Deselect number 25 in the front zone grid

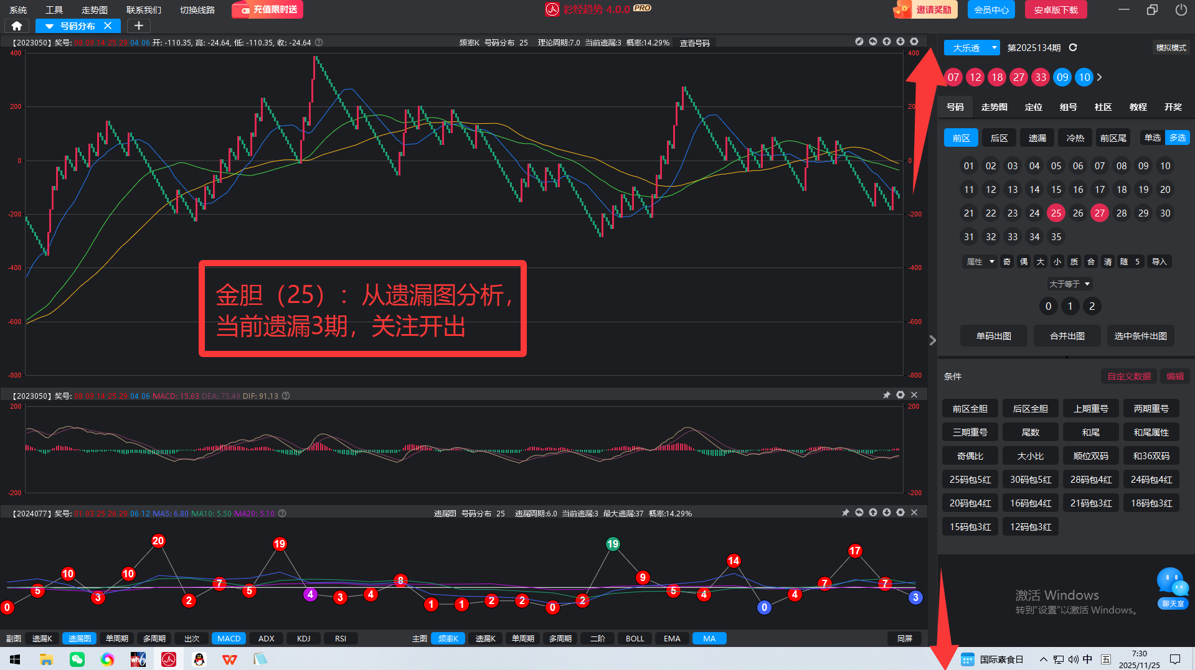(x=1056, y=213)
